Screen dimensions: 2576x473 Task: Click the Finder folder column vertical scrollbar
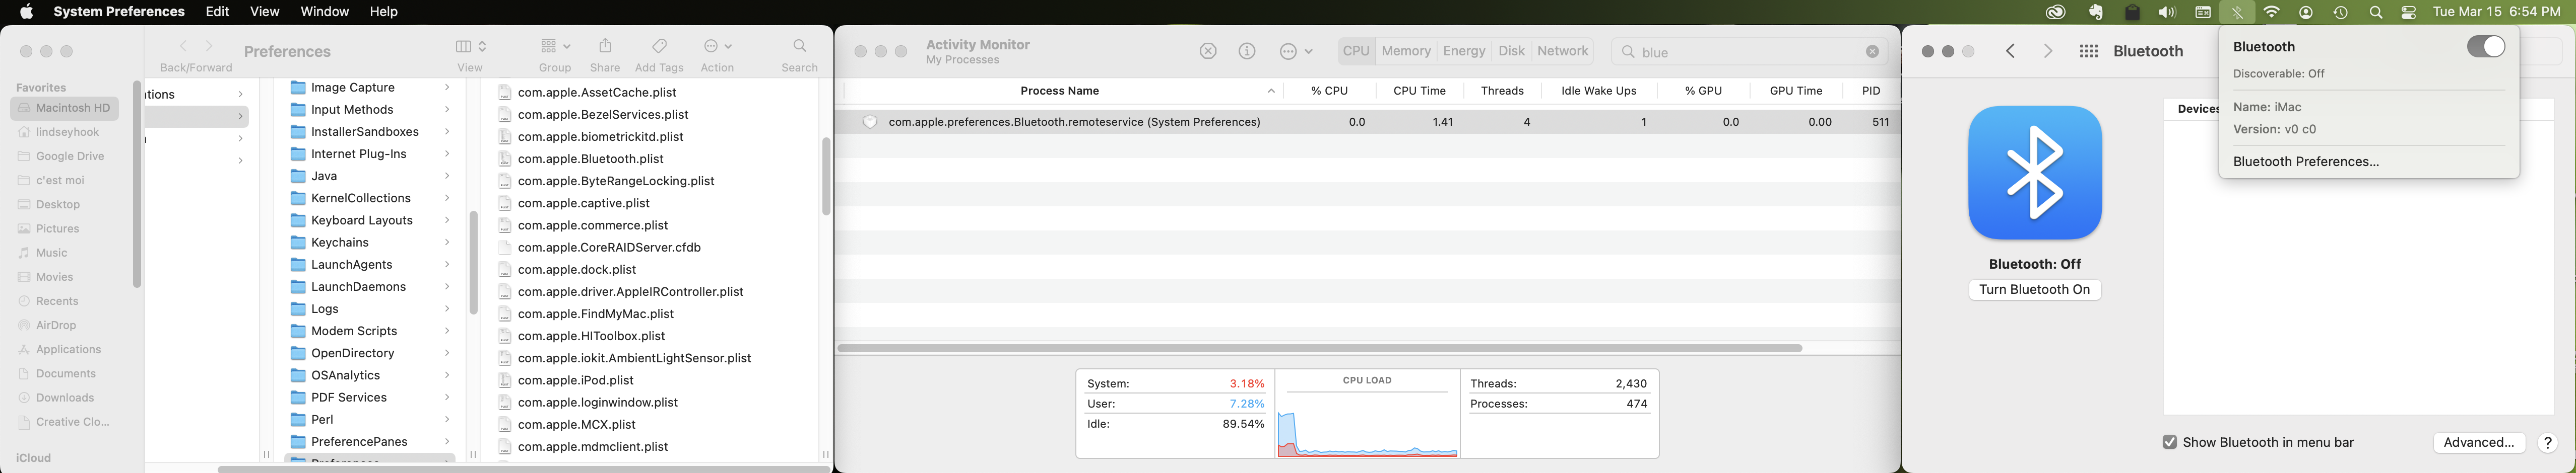coord(473,263)
